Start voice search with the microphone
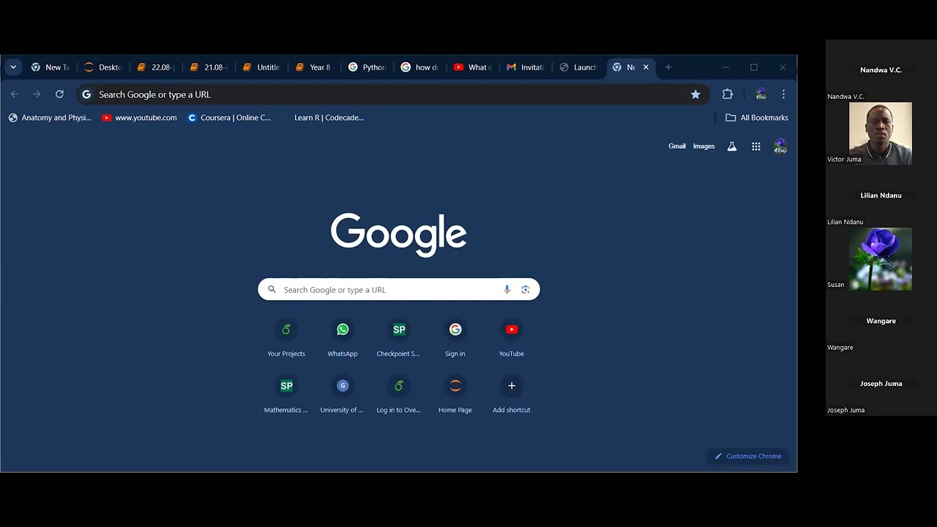This screenshot has height=527, width=937. coord(507,290)
